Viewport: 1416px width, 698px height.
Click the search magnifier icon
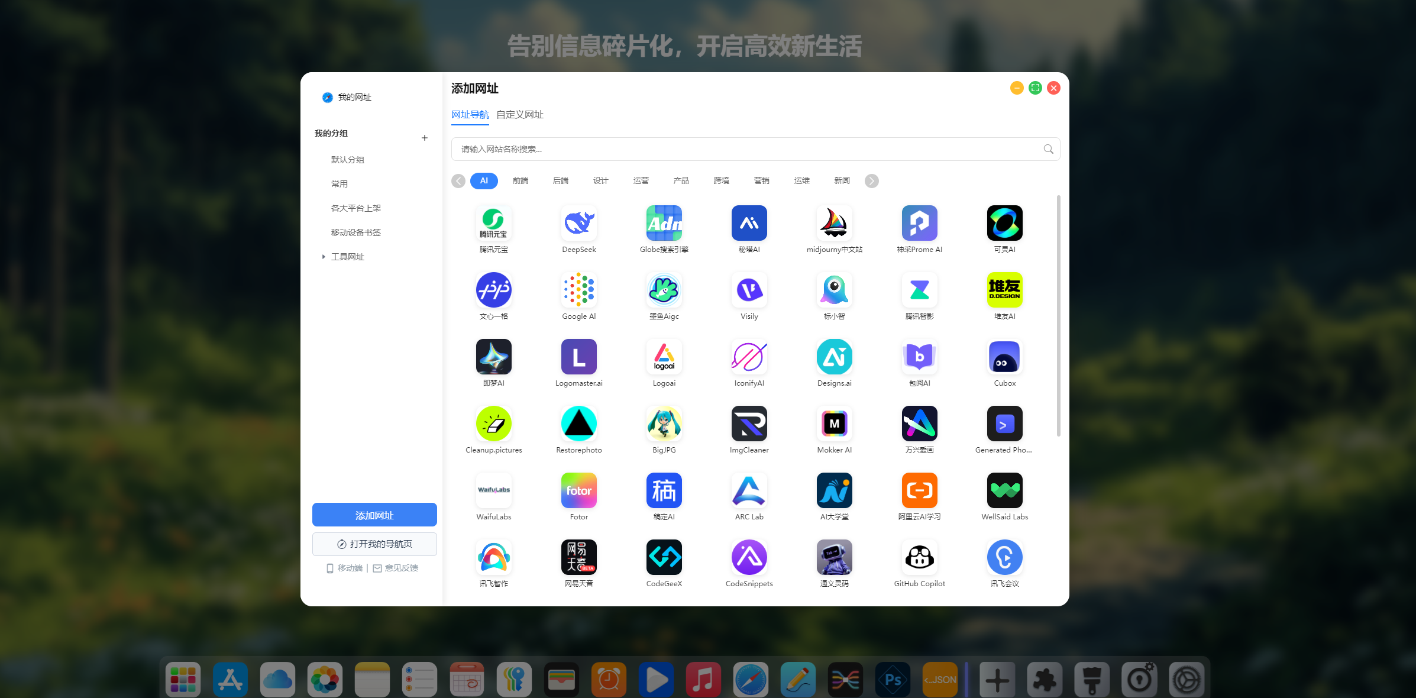1048,149
